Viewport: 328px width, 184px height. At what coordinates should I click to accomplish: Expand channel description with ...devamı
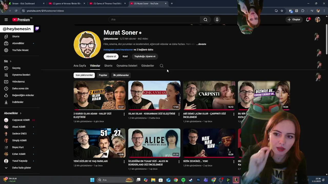201,44
